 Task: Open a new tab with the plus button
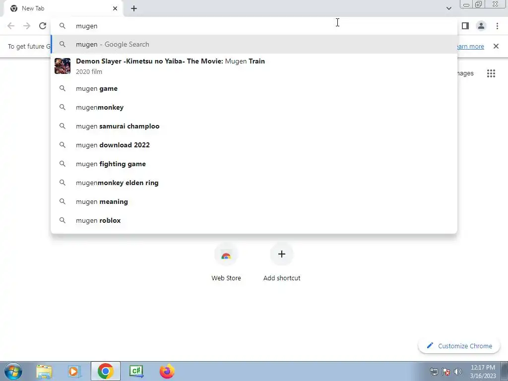click(134, 8)
